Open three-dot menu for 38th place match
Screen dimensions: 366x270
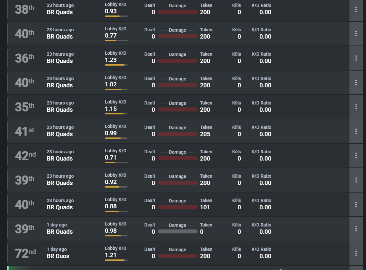coord(356,9)
